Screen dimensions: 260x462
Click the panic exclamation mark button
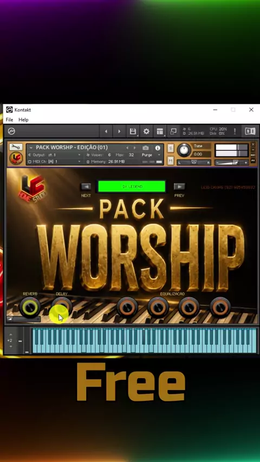pos(235,131)
